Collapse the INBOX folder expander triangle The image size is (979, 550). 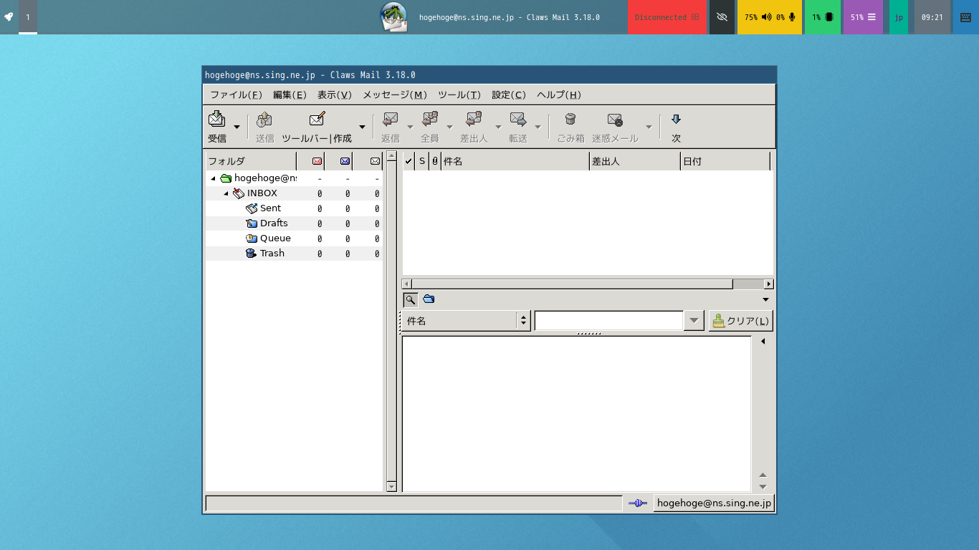coord(226,193)
